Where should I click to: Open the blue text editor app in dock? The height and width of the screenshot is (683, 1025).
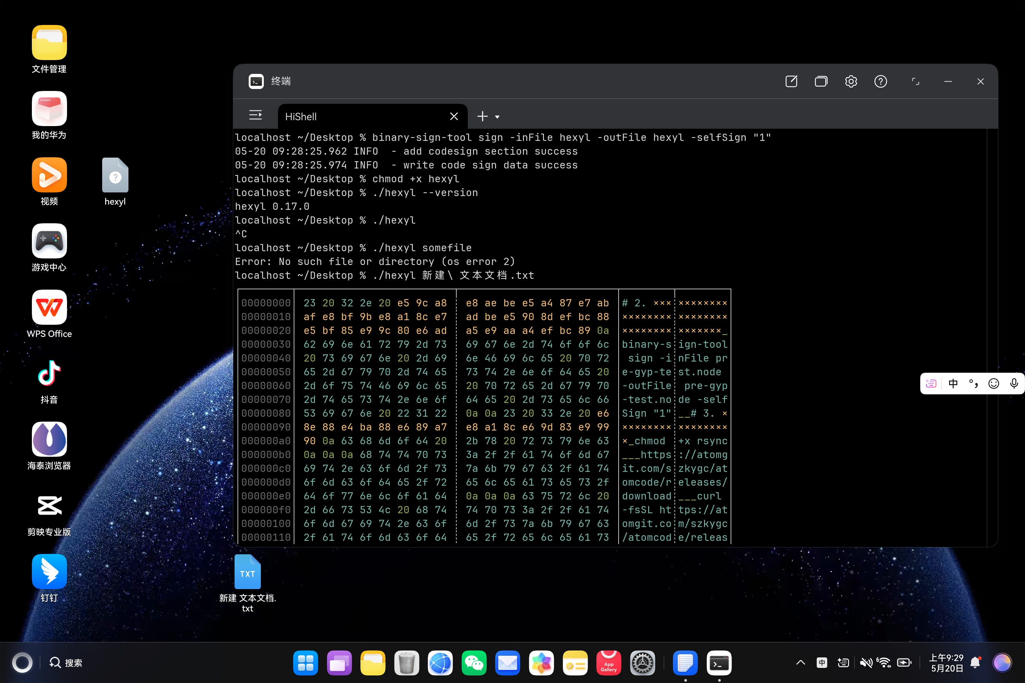coord(686,663)
